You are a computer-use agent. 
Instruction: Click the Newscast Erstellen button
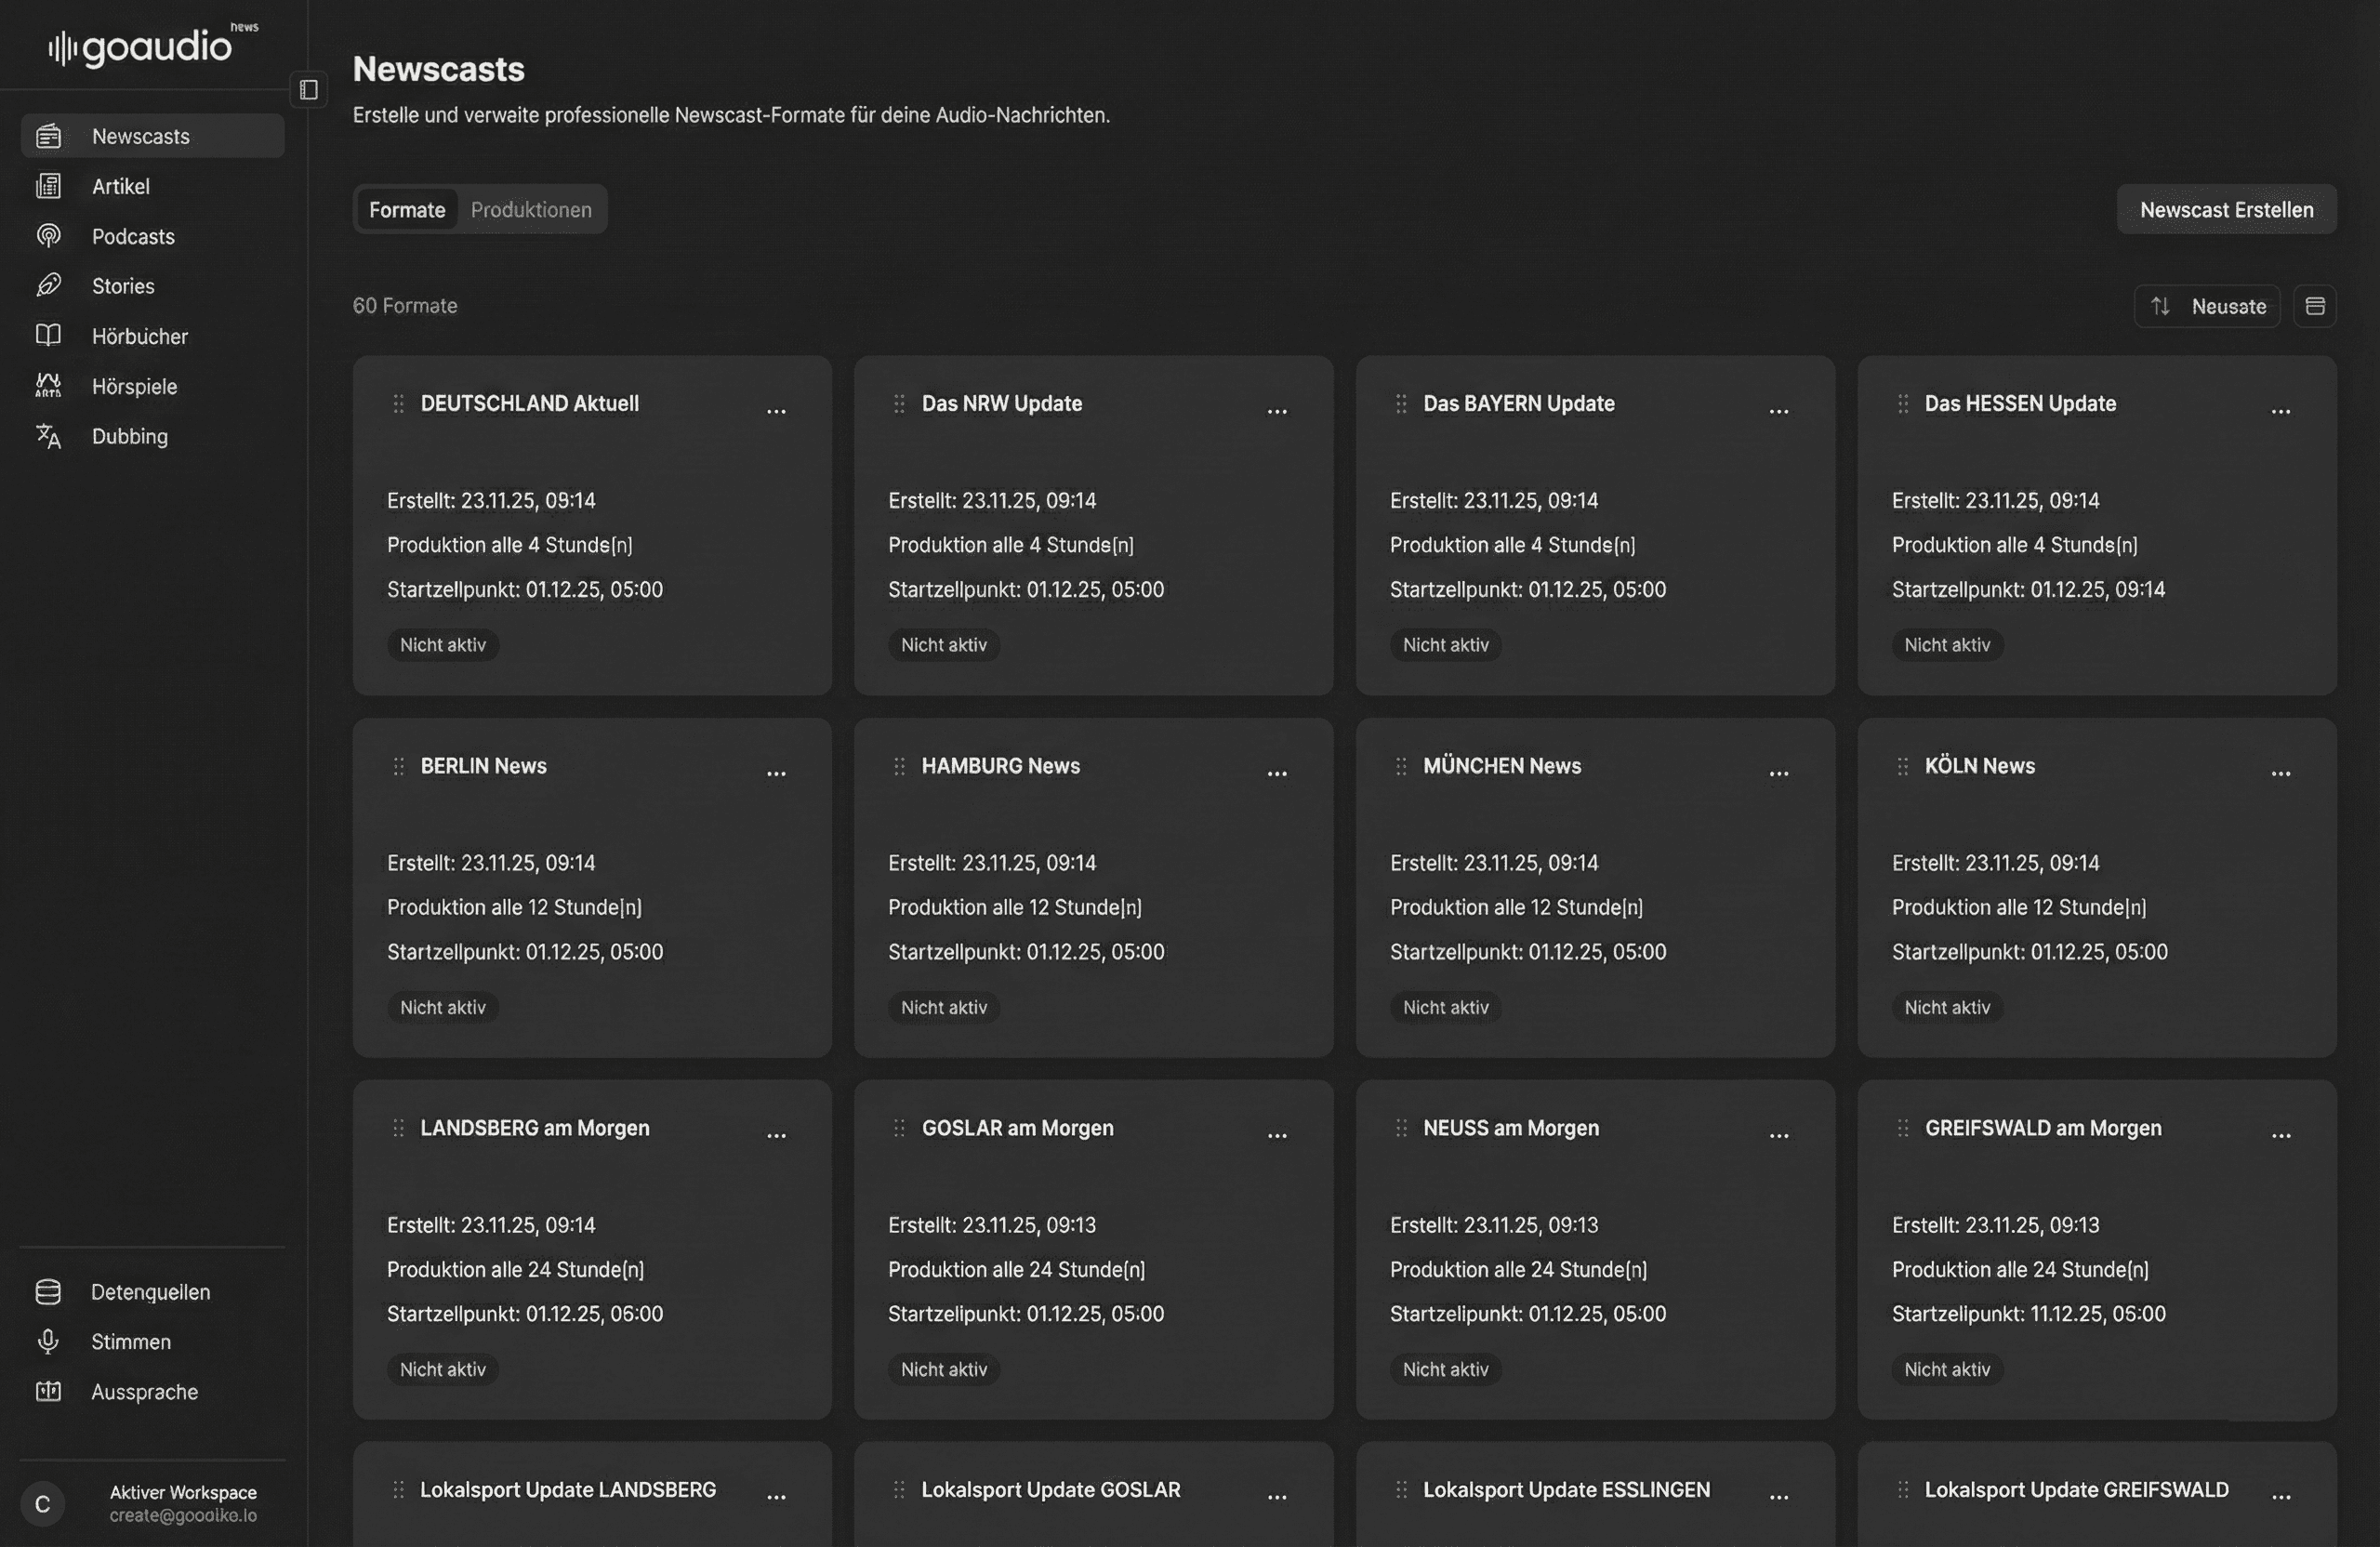point(2226,210)
